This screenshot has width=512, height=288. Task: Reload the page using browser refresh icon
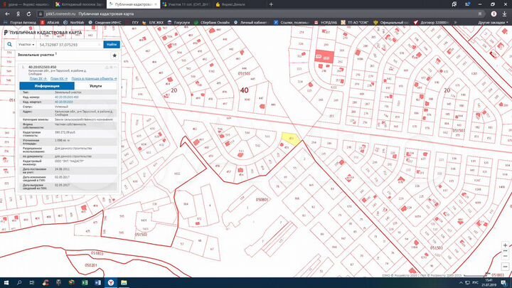[x=27, y=13]
